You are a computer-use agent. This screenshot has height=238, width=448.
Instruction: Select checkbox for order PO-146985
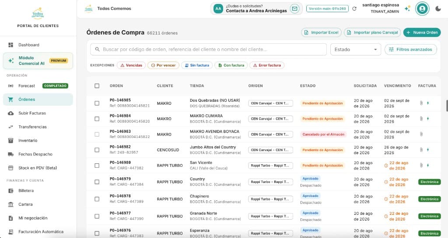[x=97, y=103]
